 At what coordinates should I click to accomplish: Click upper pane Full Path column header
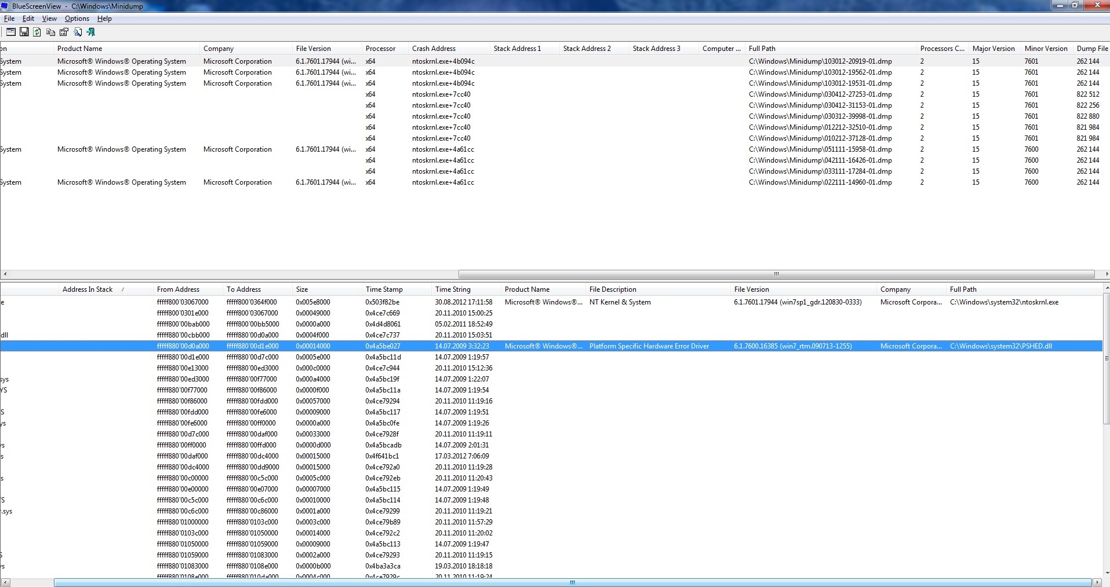pyautogui.click(x=831, y=49)
